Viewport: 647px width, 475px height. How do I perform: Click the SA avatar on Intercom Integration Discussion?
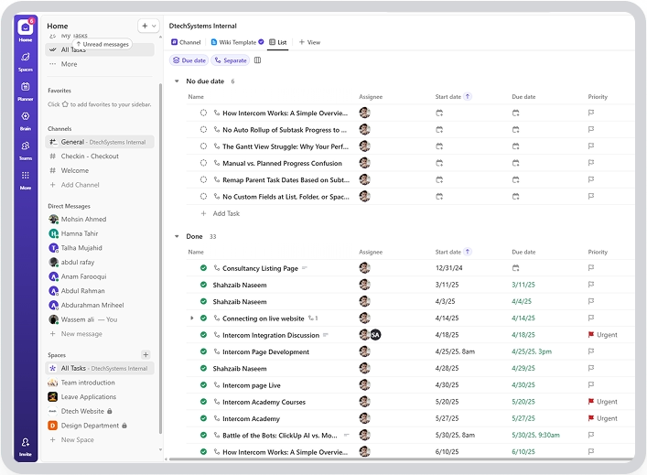click(375, 335)
